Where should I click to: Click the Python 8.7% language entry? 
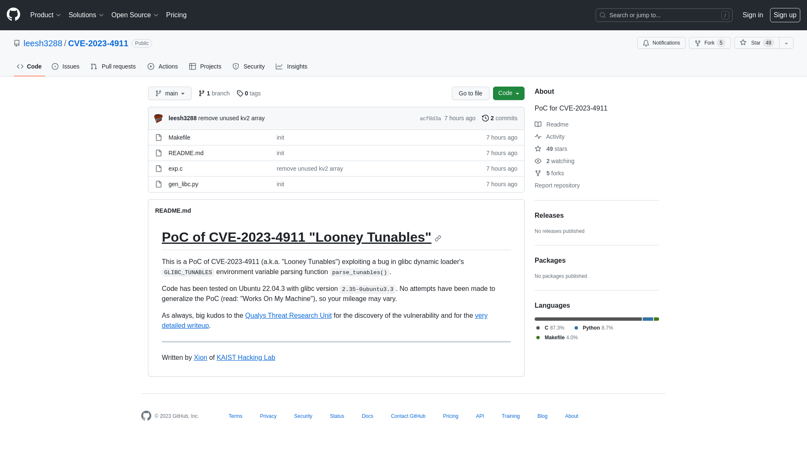(x=593, y=328)
